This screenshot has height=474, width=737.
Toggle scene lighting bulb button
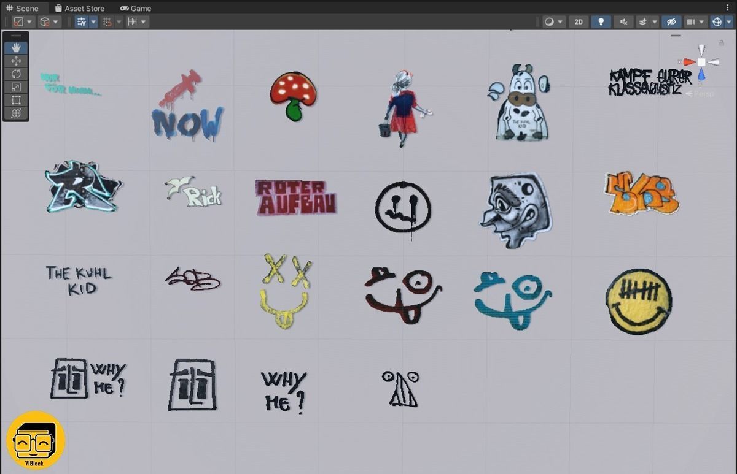point(601,21)
